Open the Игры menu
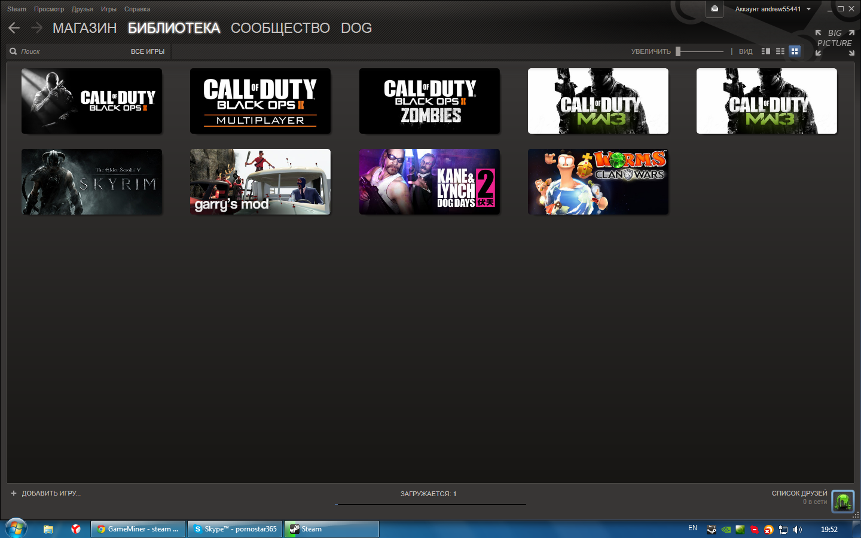The height and width of the screenshot is (538, 861). [109, 9]
